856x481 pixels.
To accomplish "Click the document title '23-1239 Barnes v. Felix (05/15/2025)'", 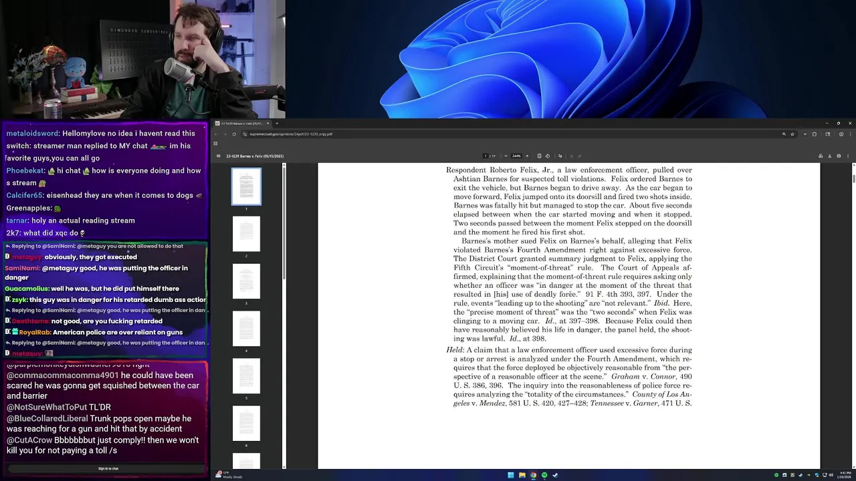I will pos(255,156).
